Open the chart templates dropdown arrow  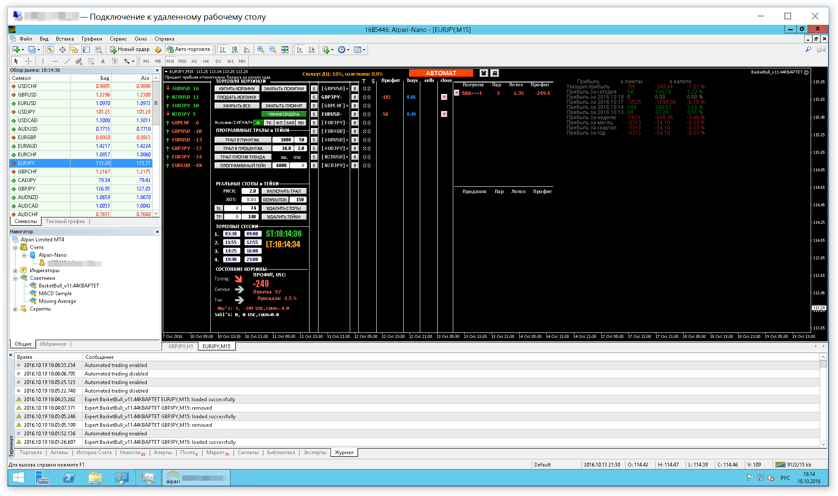(x=364, y=50)
